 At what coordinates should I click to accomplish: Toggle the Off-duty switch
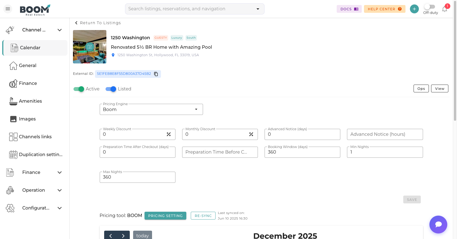click(x=430, y=7)
